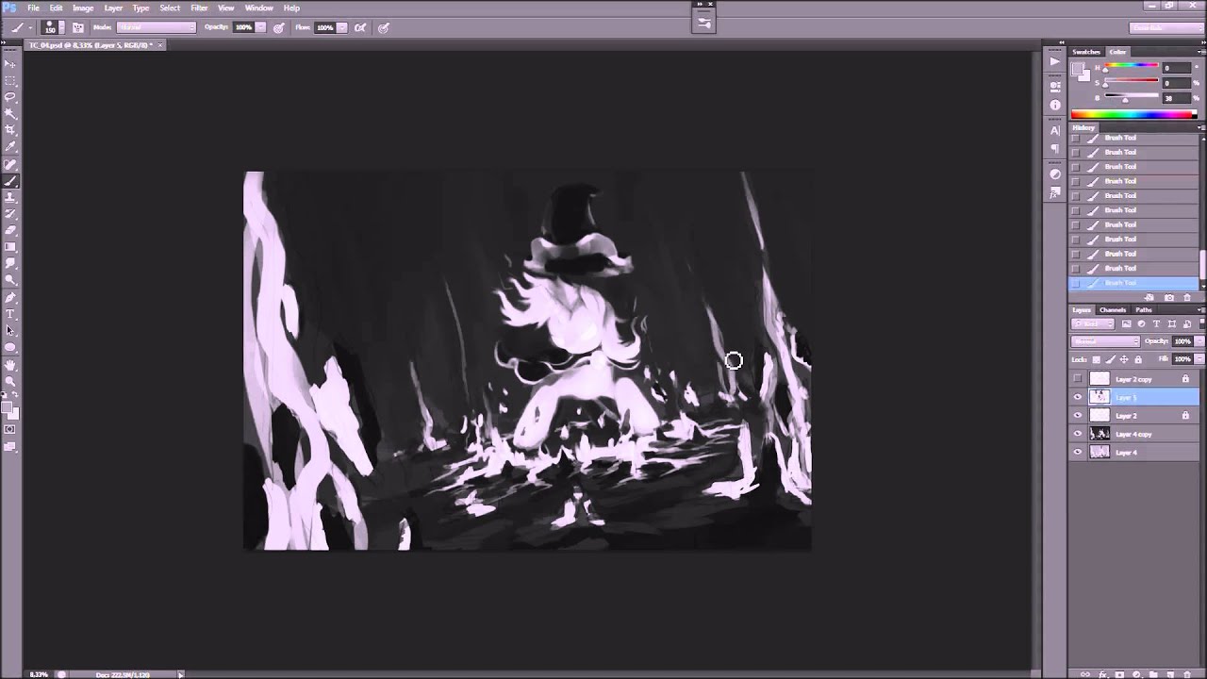
Task: Click the Info panel icon in collapsed dock
Action: (1055, 105)
